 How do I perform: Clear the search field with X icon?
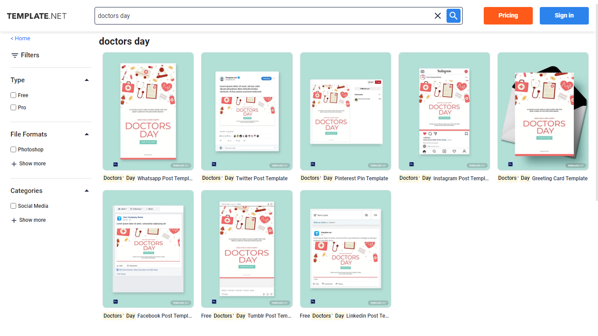437,16
